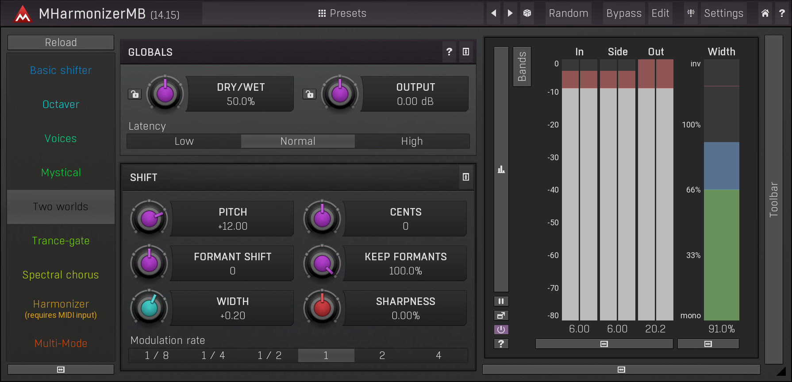Click the PITCH knob

click(x=149, y=219)
